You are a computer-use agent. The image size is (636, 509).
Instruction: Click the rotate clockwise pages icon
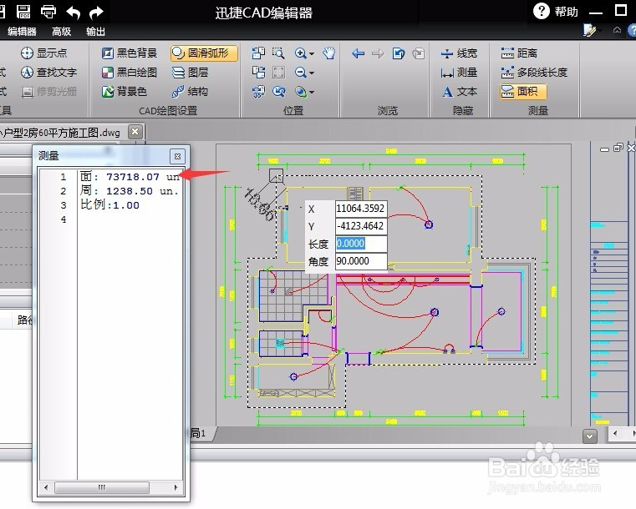[258, 73]
